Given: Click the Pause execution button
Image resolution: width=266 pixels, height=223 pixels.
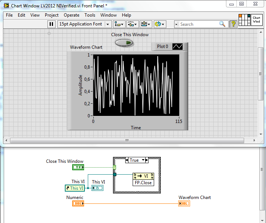Looking at the screenshot, I should pos(51,24).
